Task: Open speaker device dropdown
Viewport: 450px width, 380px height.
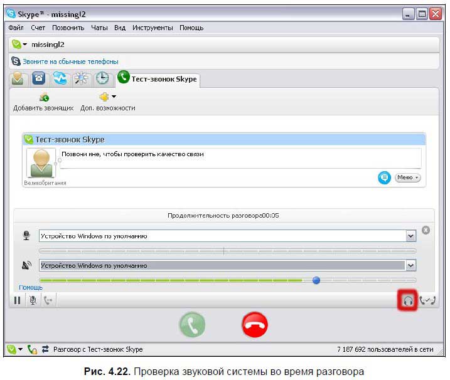Action: tap(411, 265)
